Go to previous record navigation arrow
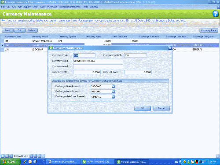 11,156
